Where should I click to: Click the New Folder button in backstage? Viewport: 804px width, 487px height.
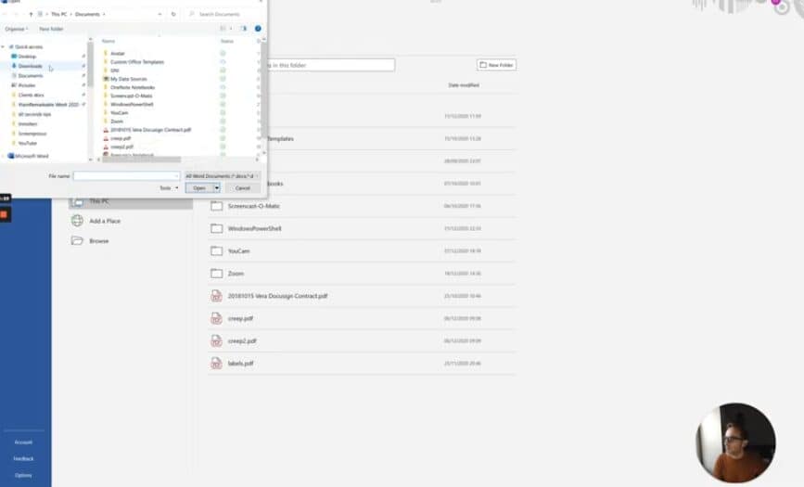click(x=496, y=65)
